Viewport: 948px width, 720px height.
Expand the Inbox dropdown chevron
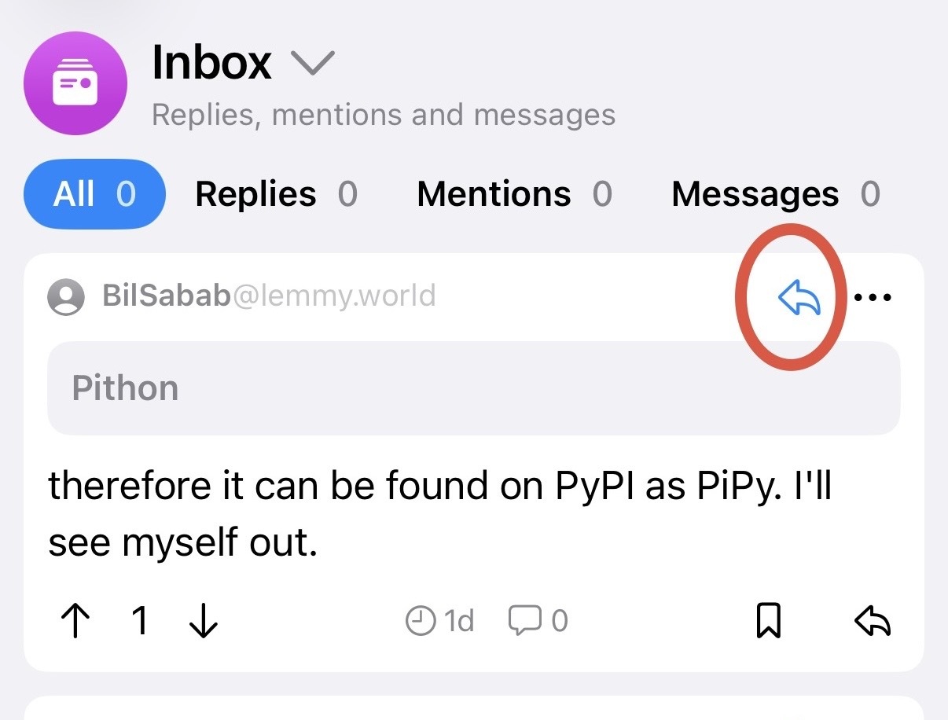tap(313, 62)
